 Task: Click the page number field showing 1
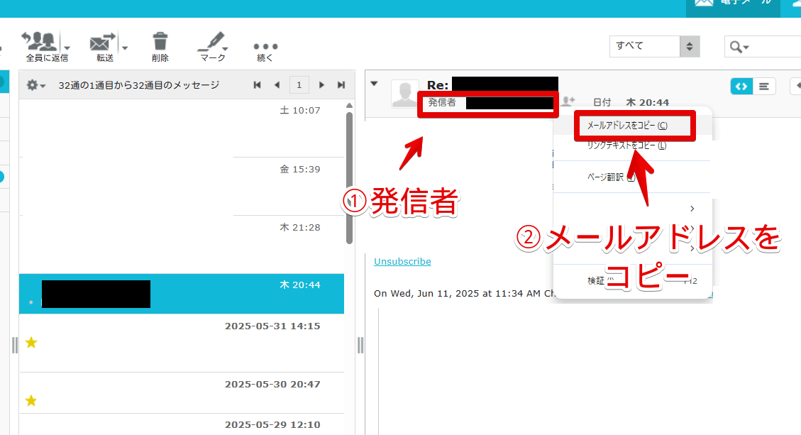point(299,85)
